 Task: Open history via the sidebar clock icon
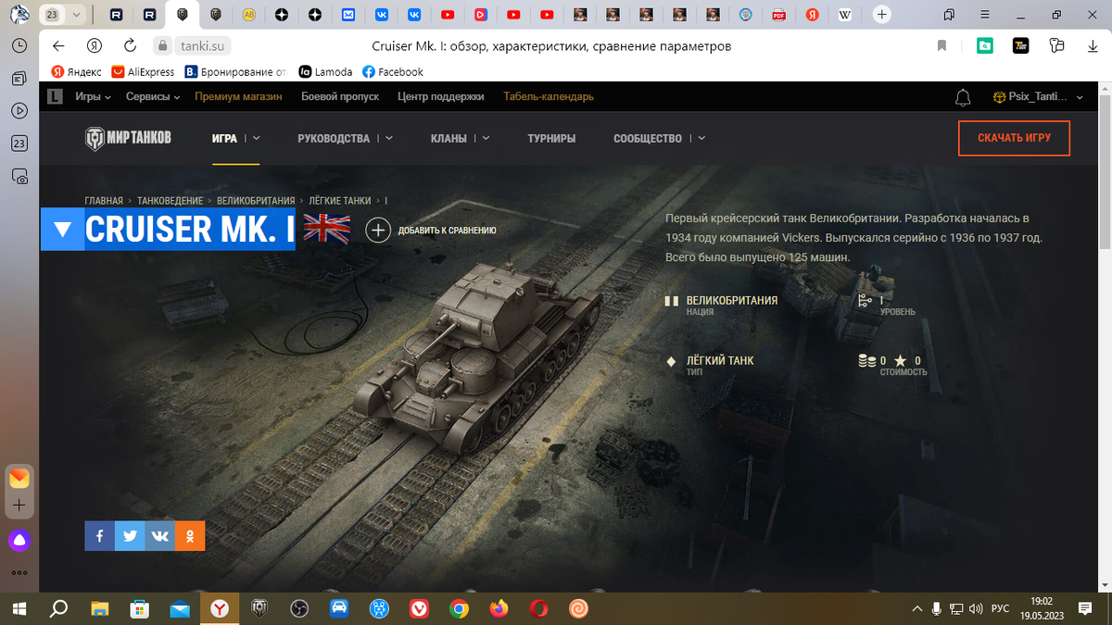(x=19, y=45)
